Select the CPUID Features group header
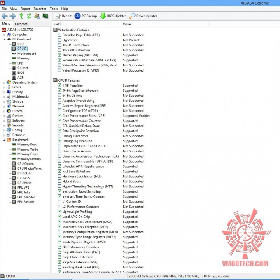Image resolution: width=280 pixels, height=280 pixels. (x=69, y=80)
